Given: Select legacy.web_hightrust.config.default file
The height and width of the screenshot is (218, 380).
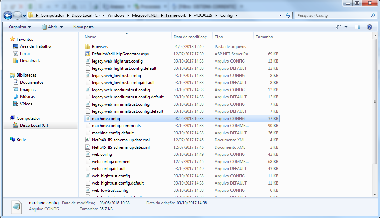Looking at the screenshot, I should [124, 68].
